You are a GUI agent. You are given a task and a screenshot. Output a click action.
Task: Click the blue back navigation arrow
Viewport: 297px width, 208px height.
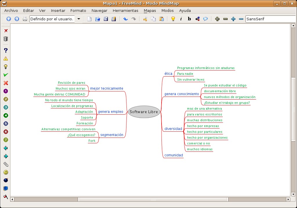click(9, 19)
